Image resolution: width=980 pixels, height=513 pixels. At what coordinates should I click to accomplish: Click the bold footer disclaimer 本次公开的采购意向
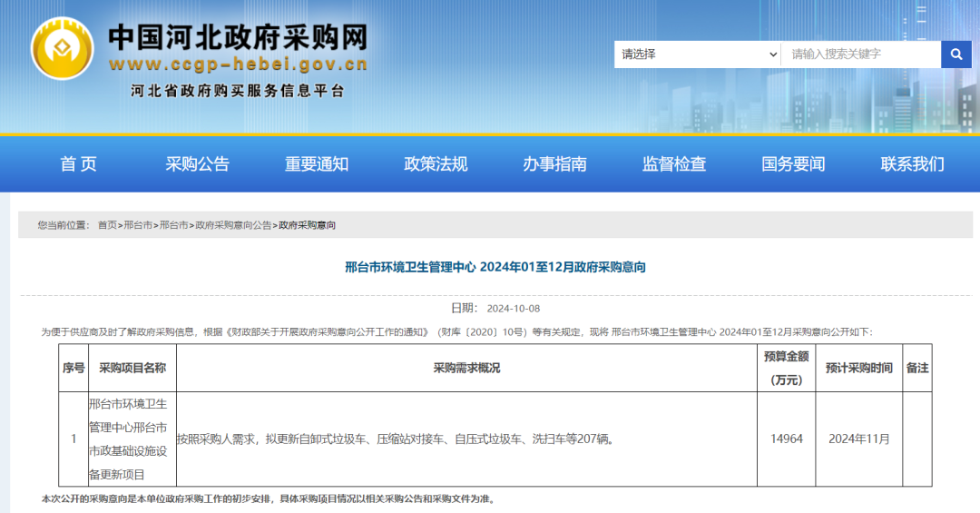(x=269, y=499)
